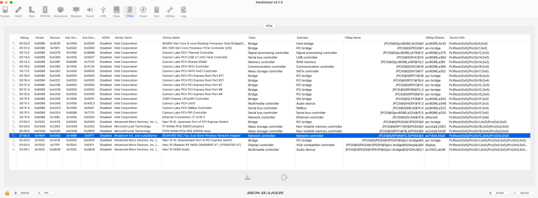The image size is (538, 198).
Task: Click magnifier icon for device 00:14.0
Action: [13, 57]
